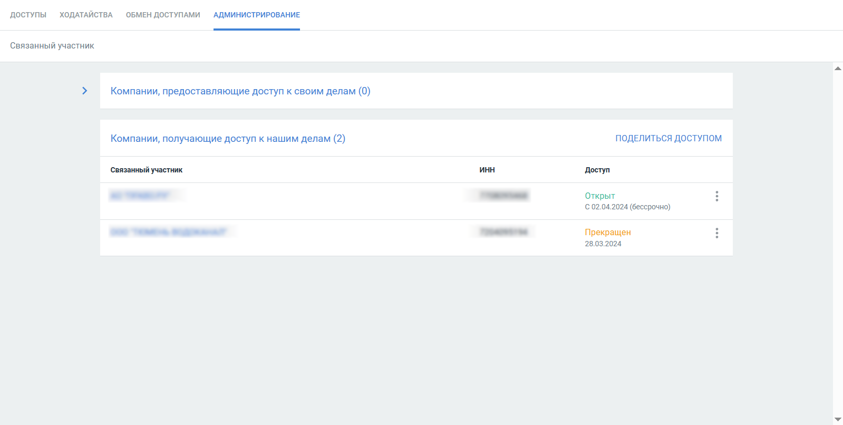Screen dimensions: 843x425
Task: Click the scrollbar up arrow
Action: (838, 69)
